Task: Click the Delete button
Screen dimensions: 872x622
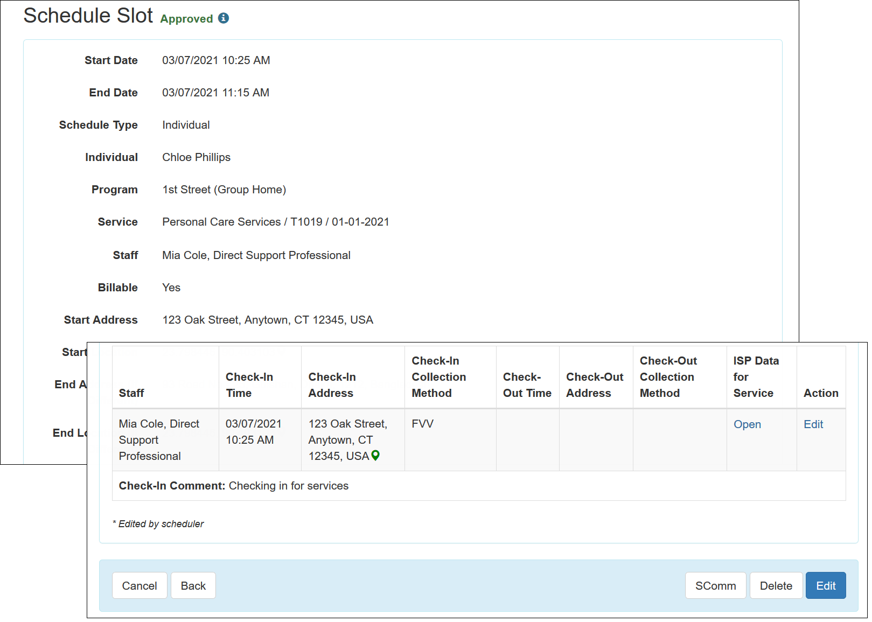Action: click(x=776, y=585)
